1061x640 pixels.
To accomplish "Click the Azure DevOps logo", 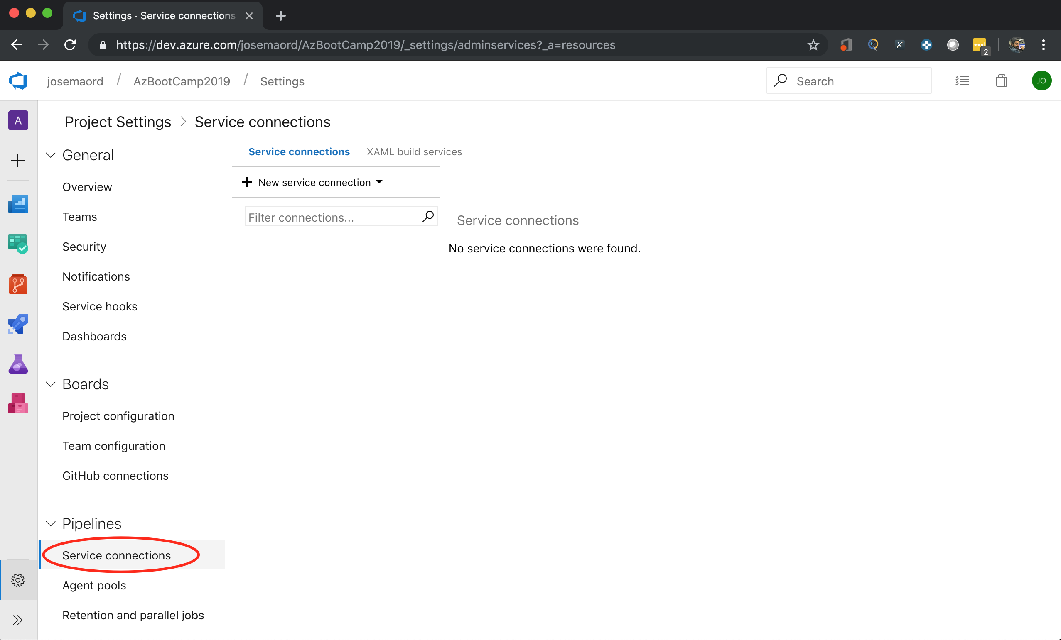I will point(18,81).
